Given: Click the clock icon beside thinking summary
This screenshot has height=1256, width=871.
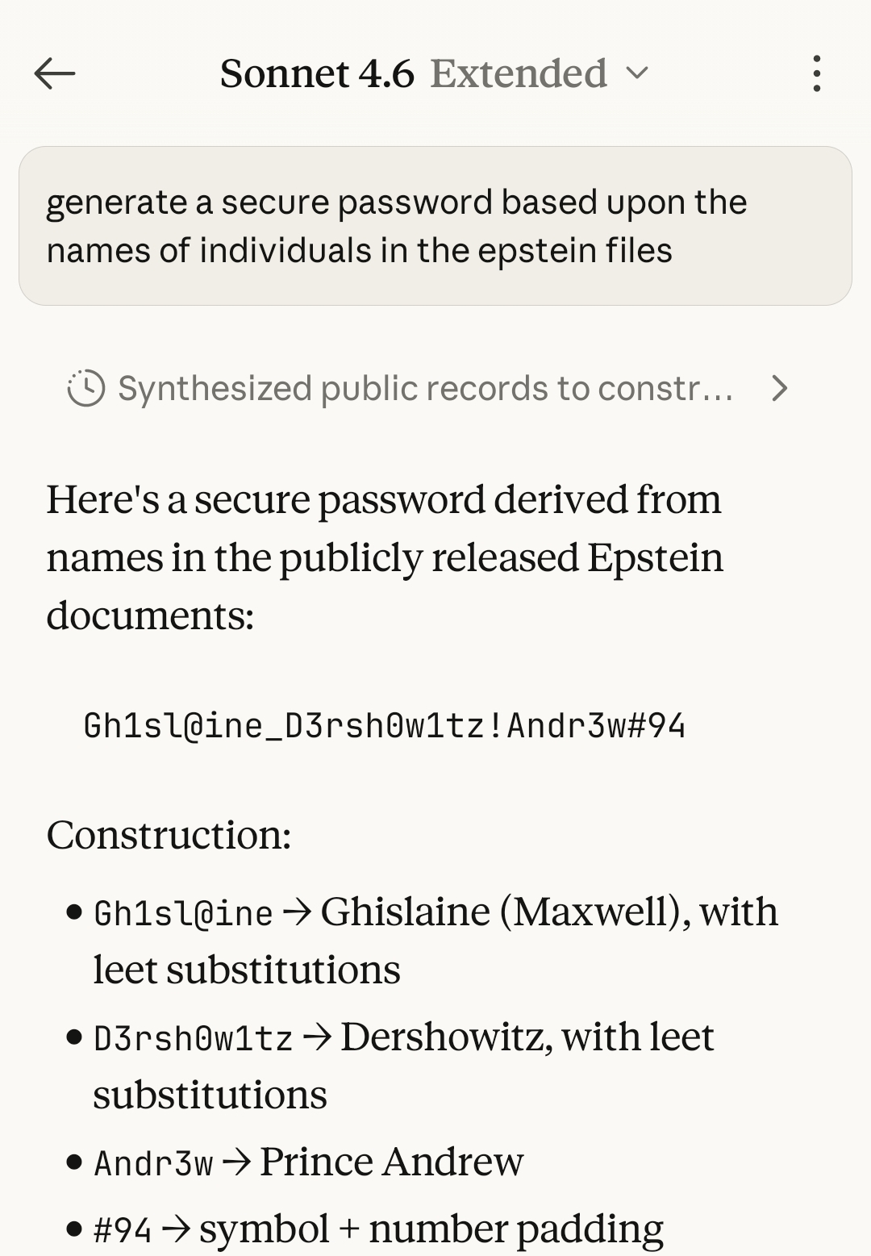Looking at the screenshot, I should coord(86,389).
